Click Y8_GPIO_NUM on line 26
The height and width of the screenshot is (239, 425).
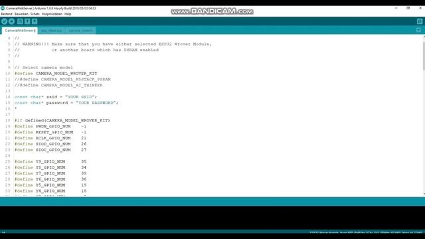(50, 167)
